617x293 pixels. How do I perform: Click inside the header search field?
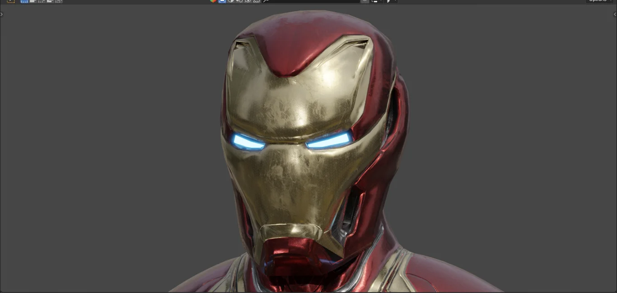312,1
